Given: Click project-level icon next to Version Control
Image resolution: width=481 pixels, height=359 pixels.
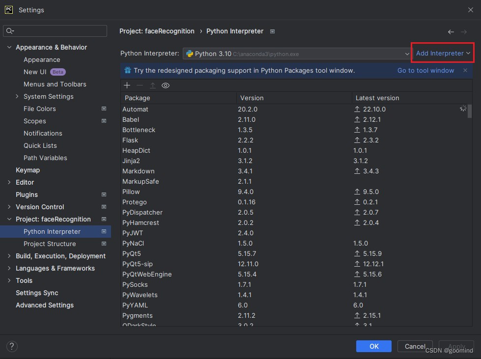Looking at the screenshot, I should click(104, 207).
